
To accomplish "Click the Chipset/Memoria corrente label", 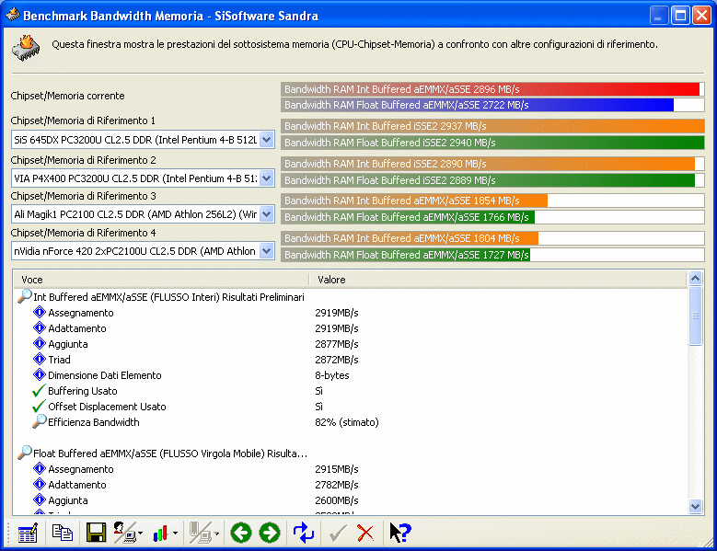I will 68,96.
